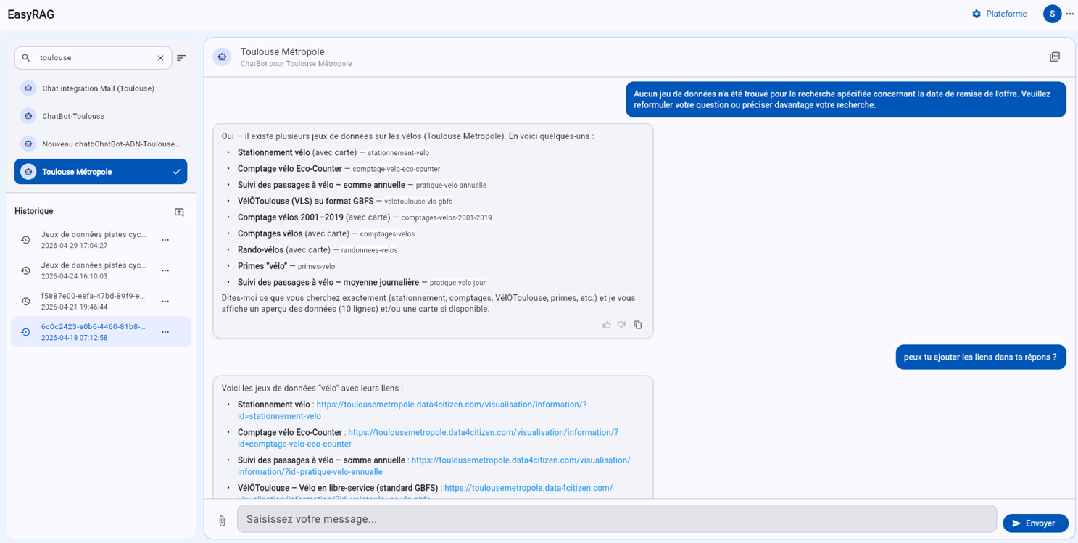The height and width of the screenshot is (543, 1078).
Task: Click the Toulouse Métropole chatbot avatar in header
Action: coord(223,57)
